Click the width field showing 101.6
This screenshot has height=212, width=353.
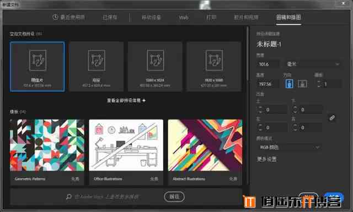268,64
